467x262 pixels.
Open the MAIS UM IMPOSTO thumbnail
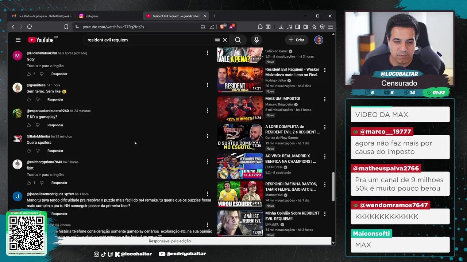click(240, 108)
